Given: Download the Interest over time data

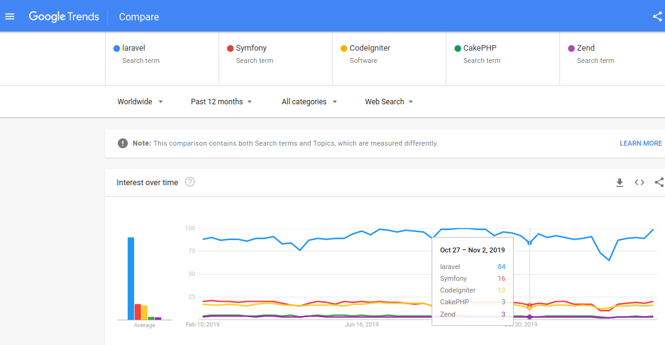Looking at the screenshot, I should coord(619,183).
